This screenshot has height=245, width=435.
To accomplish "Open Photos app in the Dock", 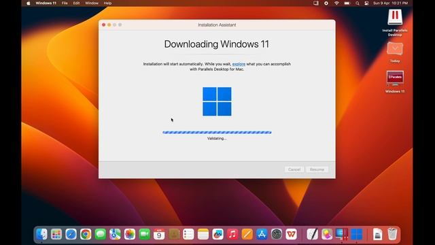I will [x=130, y=234].
